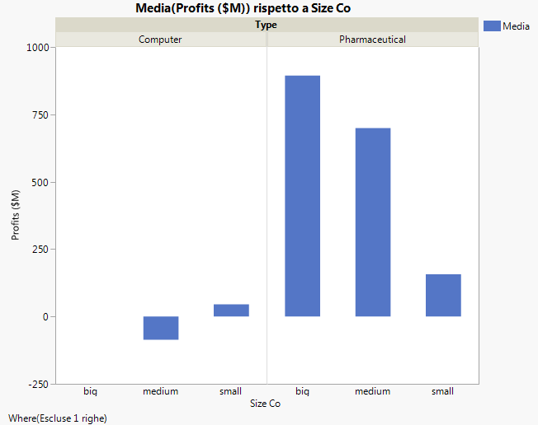This screenshot has width=538, height=425.
Task: Select the Pharmaceutical small bar
Action: (443, 295)
